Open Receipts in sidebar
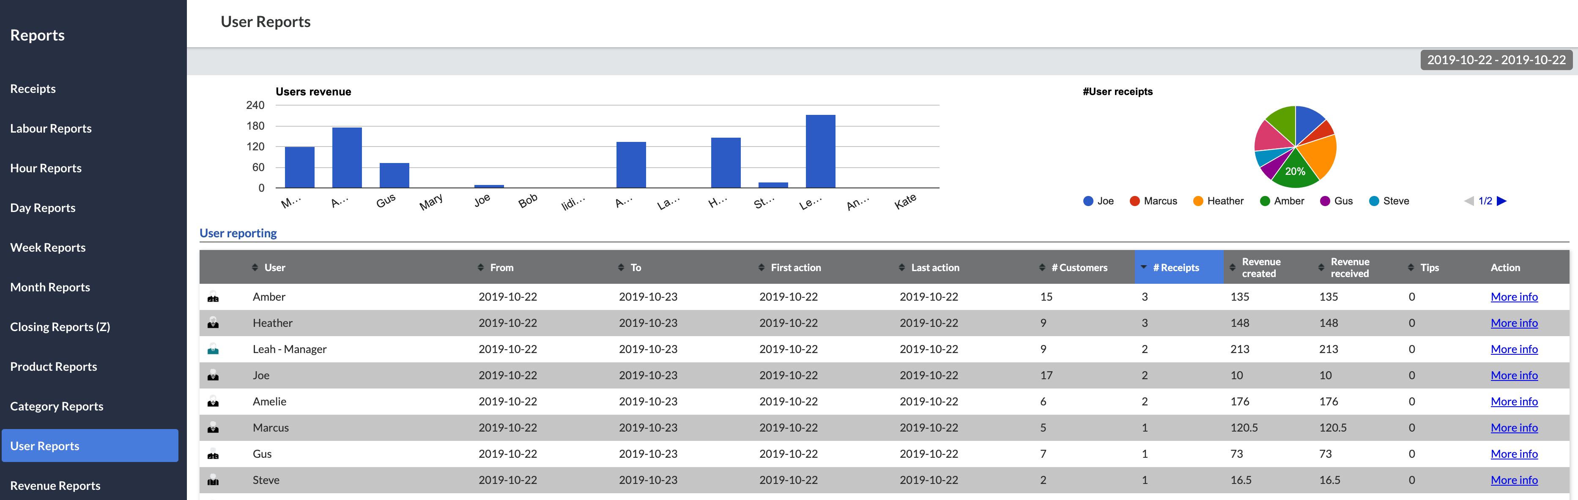Viewport: 1578px width, 500px height. pos(33,89)
